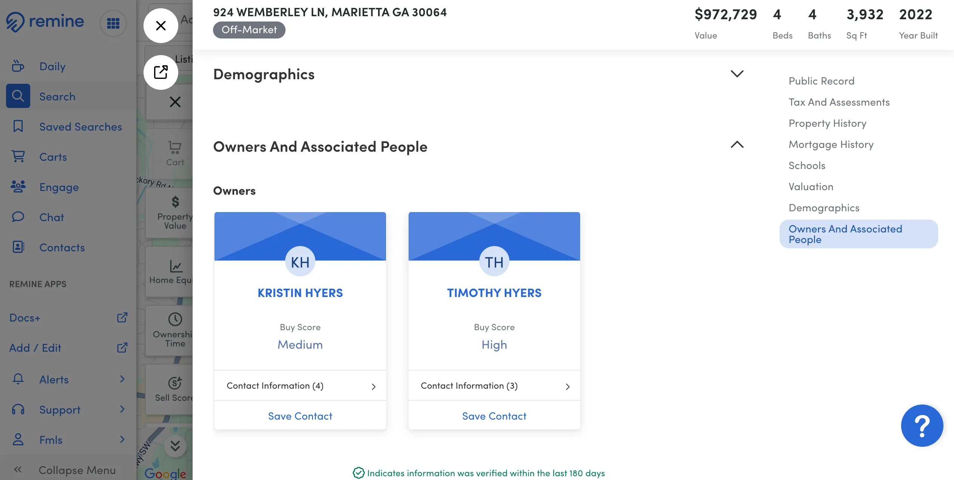Click the share/export icon below the close button
Image resolution: width=954 pixels, height=480 pixels.
click(x=161, y=72)
